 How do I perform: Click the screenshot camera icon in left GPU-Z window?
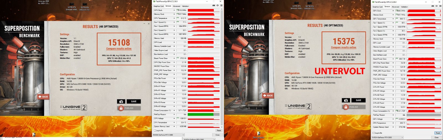[x=213, y=6]
